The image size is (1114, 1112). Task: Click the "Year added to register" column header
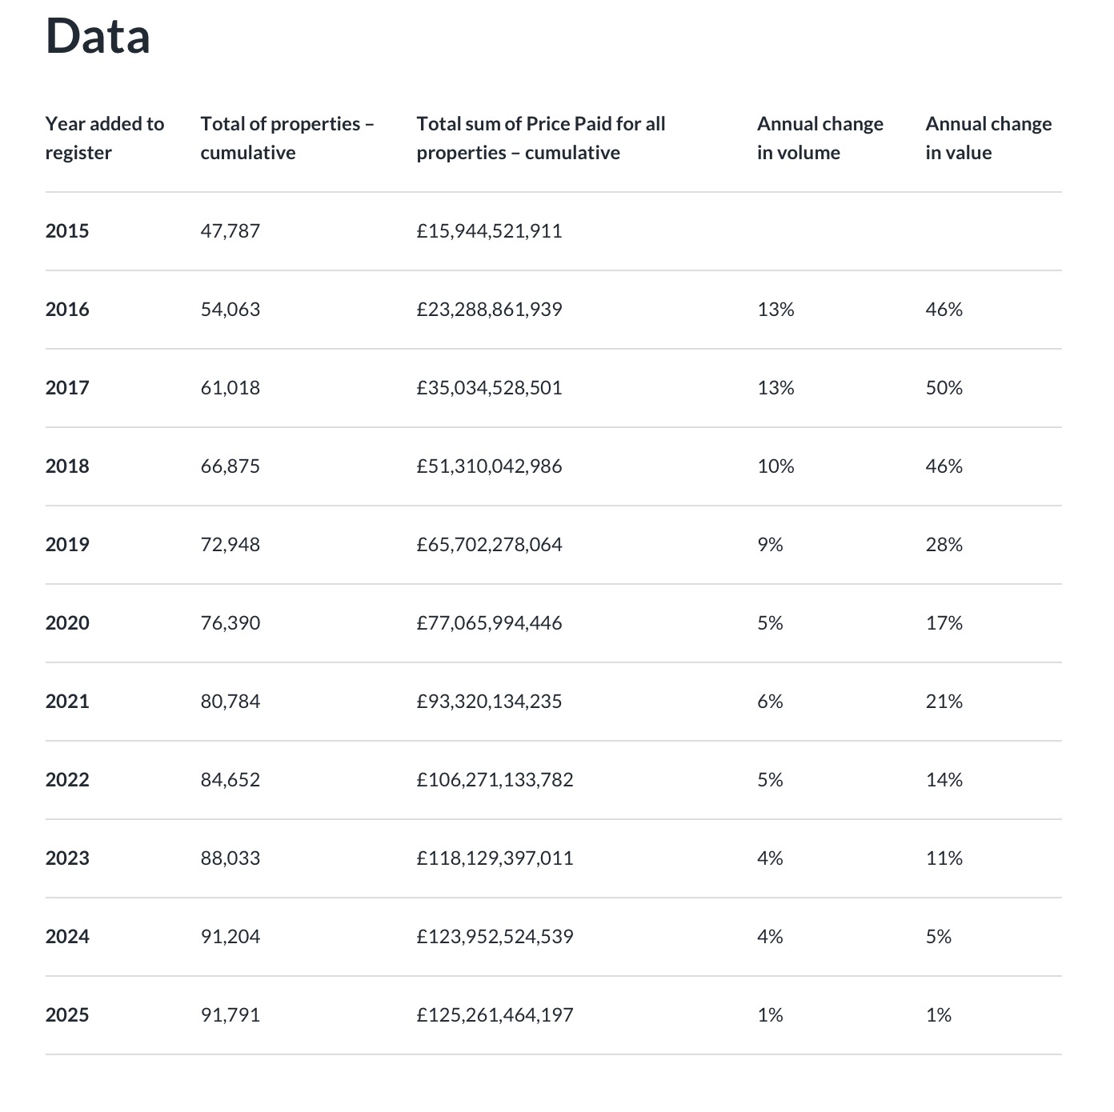tap(104, 138)
